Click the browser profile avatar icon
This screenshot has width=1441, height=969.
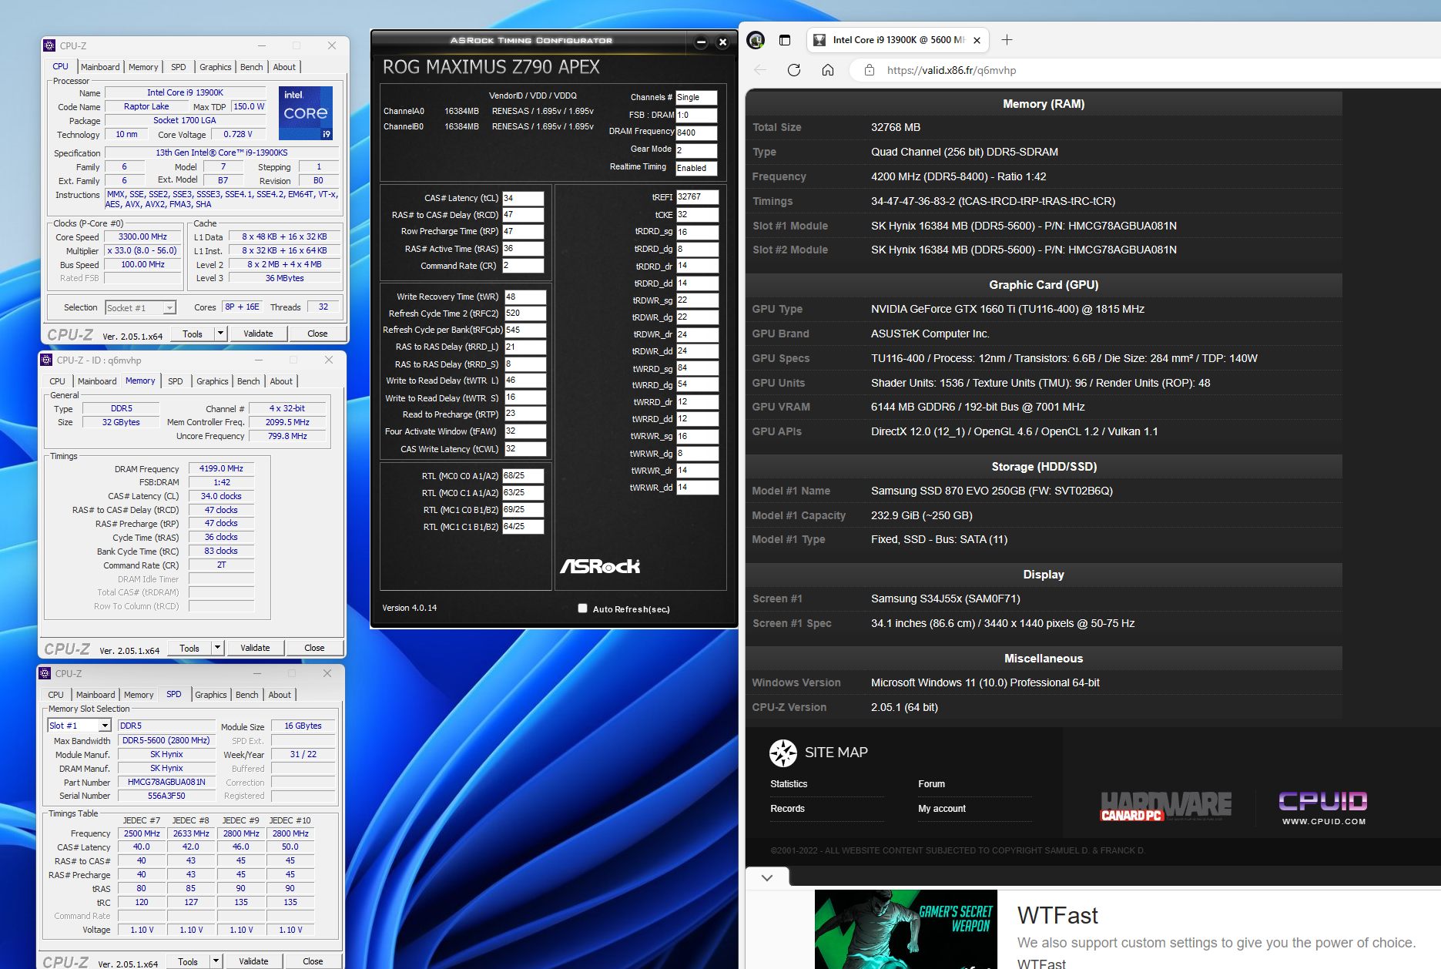(756, 40)
